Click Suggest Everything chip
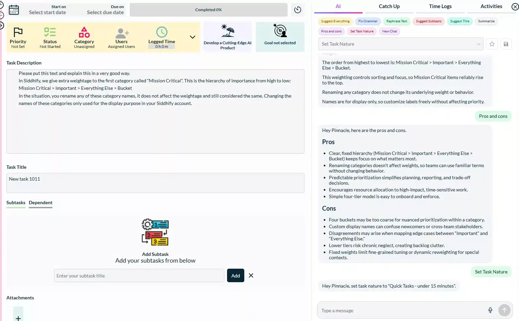Screen dimensions: 519x321 pos(335,21)
